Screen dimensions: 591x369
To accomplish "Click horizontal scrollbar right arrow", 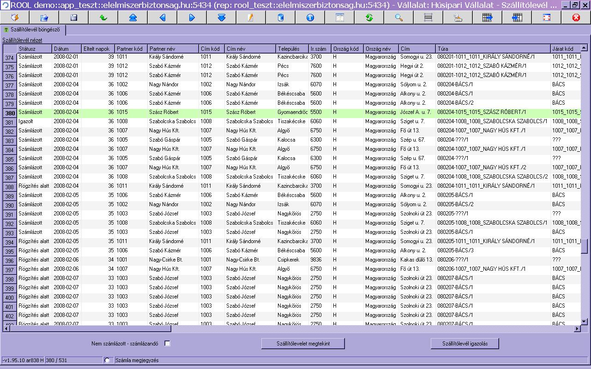I will pos(577,328).
